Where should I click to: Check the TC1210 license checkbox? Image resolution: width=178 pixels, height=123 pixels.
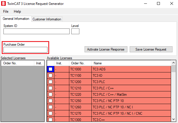51,88
